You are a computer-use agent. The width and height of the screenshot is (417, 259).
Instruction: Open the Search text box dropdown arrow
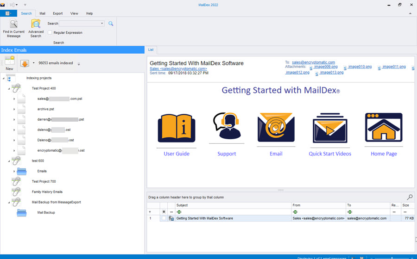tap(102, 23)
